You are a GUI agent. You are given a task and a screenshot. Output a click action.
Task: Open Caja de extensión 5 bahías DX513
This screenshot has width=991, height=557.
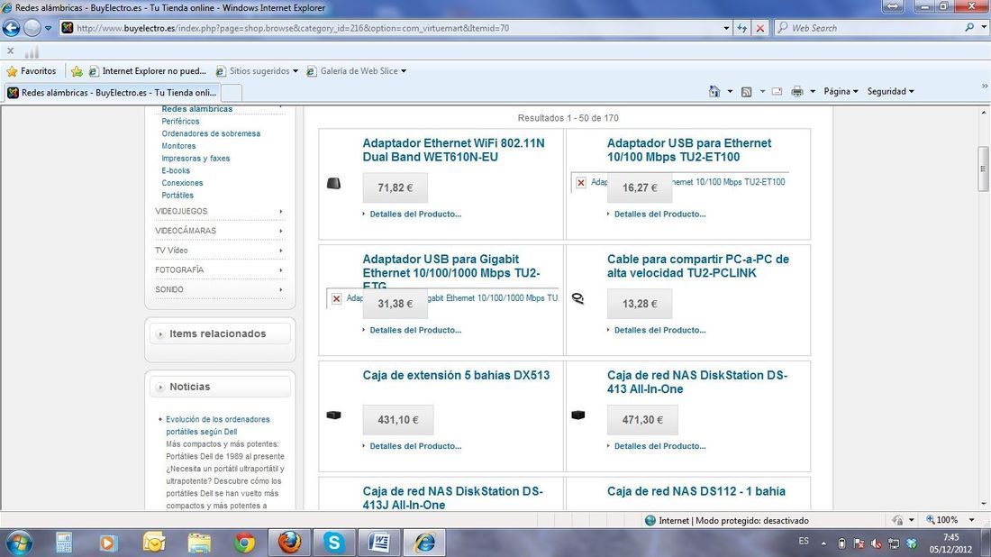point(456,375)
